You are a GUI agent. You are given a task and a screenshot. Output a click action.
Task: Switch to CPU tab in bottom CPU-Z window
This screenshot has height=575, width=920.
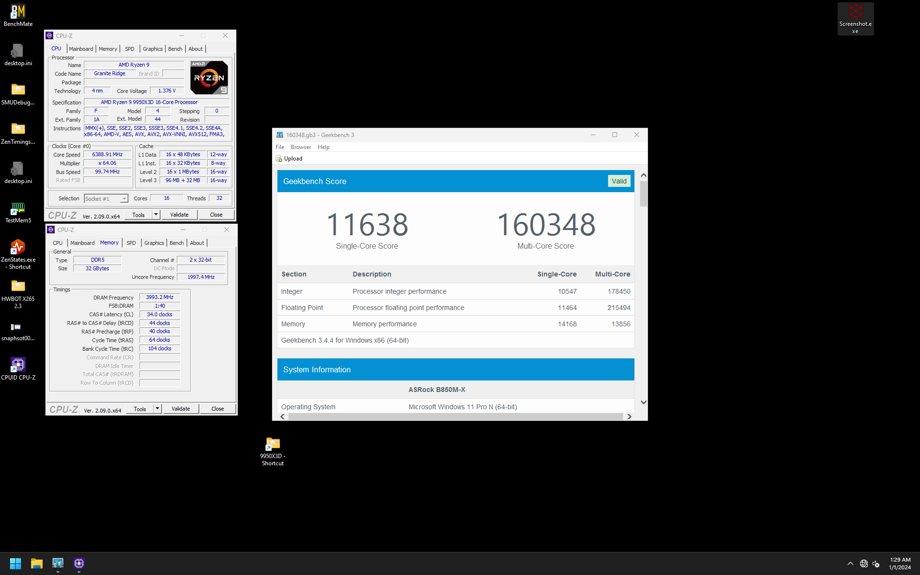point(58,243)
